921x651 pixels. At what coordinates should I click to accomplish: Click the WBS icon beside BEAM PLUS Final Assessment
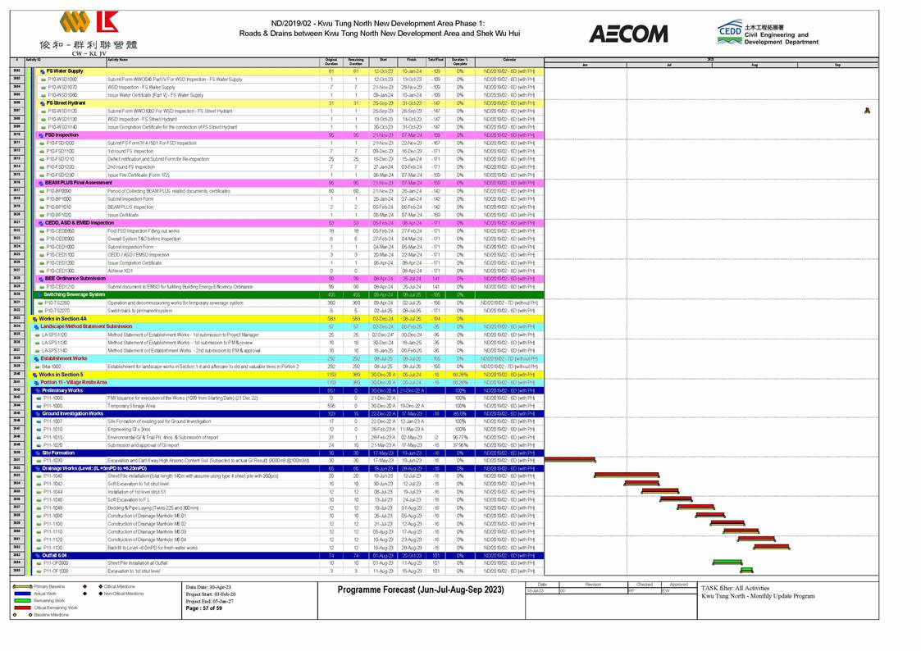point(41,183)
